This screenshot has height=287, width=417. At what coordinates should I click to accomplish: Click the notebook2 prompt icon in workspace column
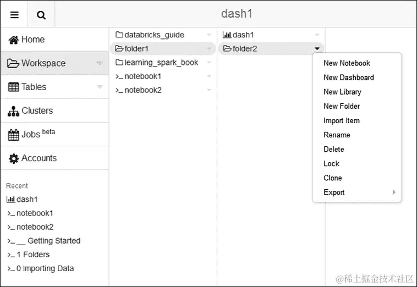pyautogui.click(x=119, y=90)
